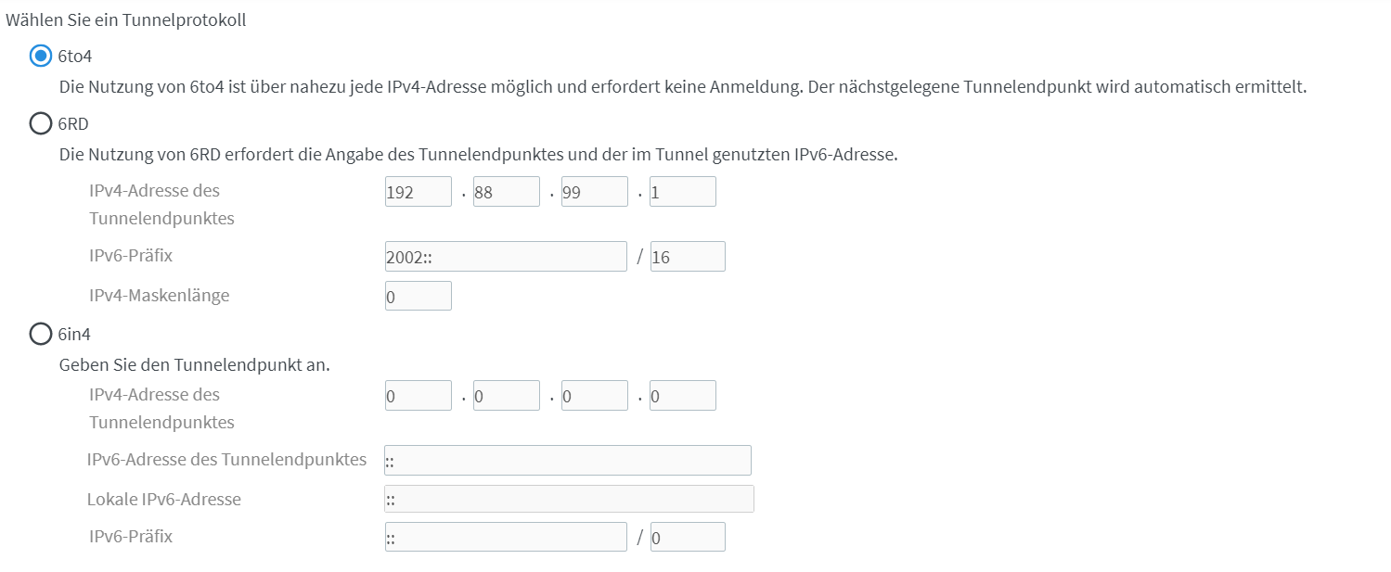This screenshot has width=1391, height=572.
Task: Click 6RD third IPv4 octet field 99
Action: click(x=594, y=192)
